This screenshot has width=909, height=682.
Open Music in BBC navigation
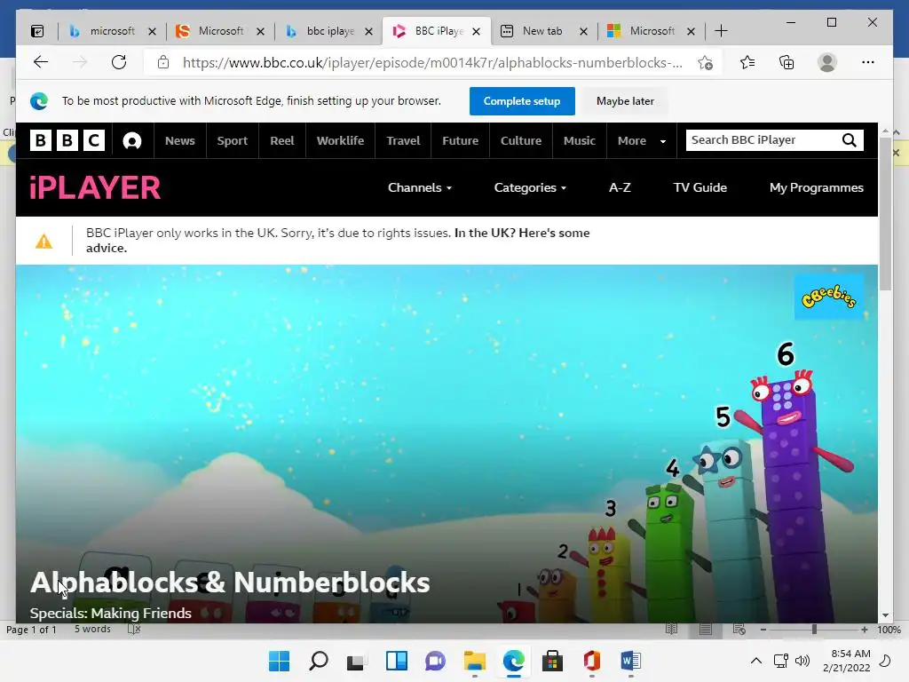[579, 141]
